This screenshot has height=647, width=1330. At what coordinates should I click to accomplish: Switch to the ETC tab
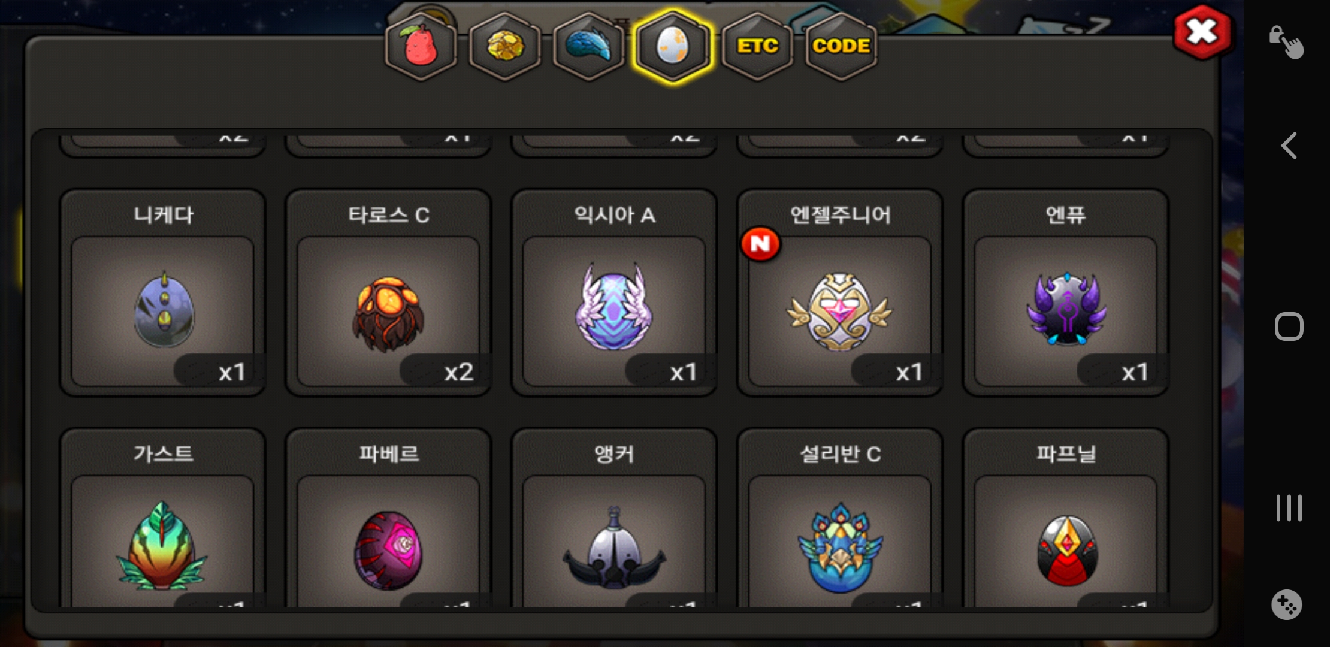[757, 47]
